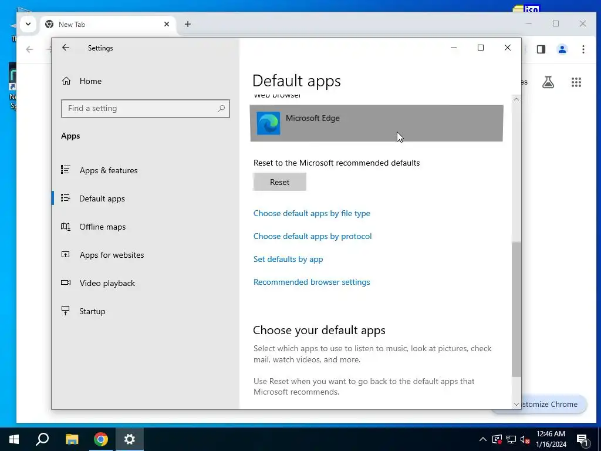Open Chrome three-dot menu
601x451 pixels.
tap(583, 49)
